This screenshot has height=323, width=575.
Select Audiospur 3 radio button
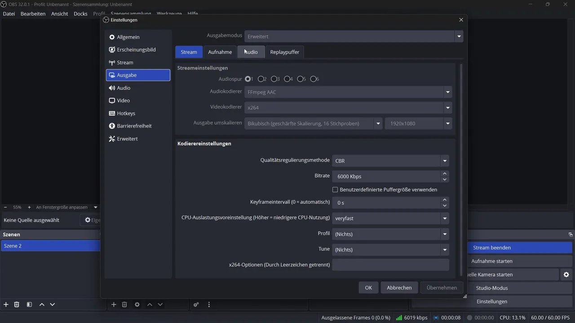point(274,79)
